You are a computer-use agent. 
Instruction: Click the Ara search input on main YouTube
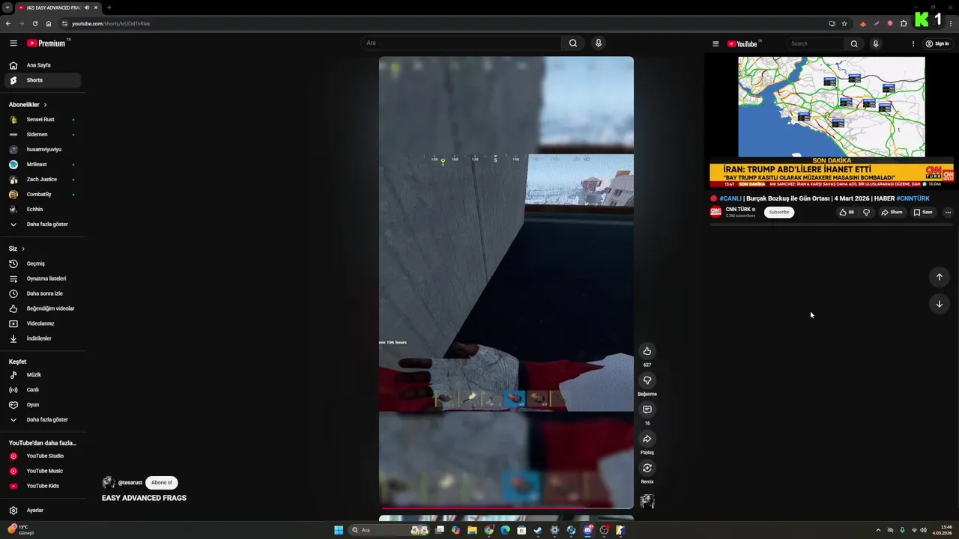click(461, 43)
